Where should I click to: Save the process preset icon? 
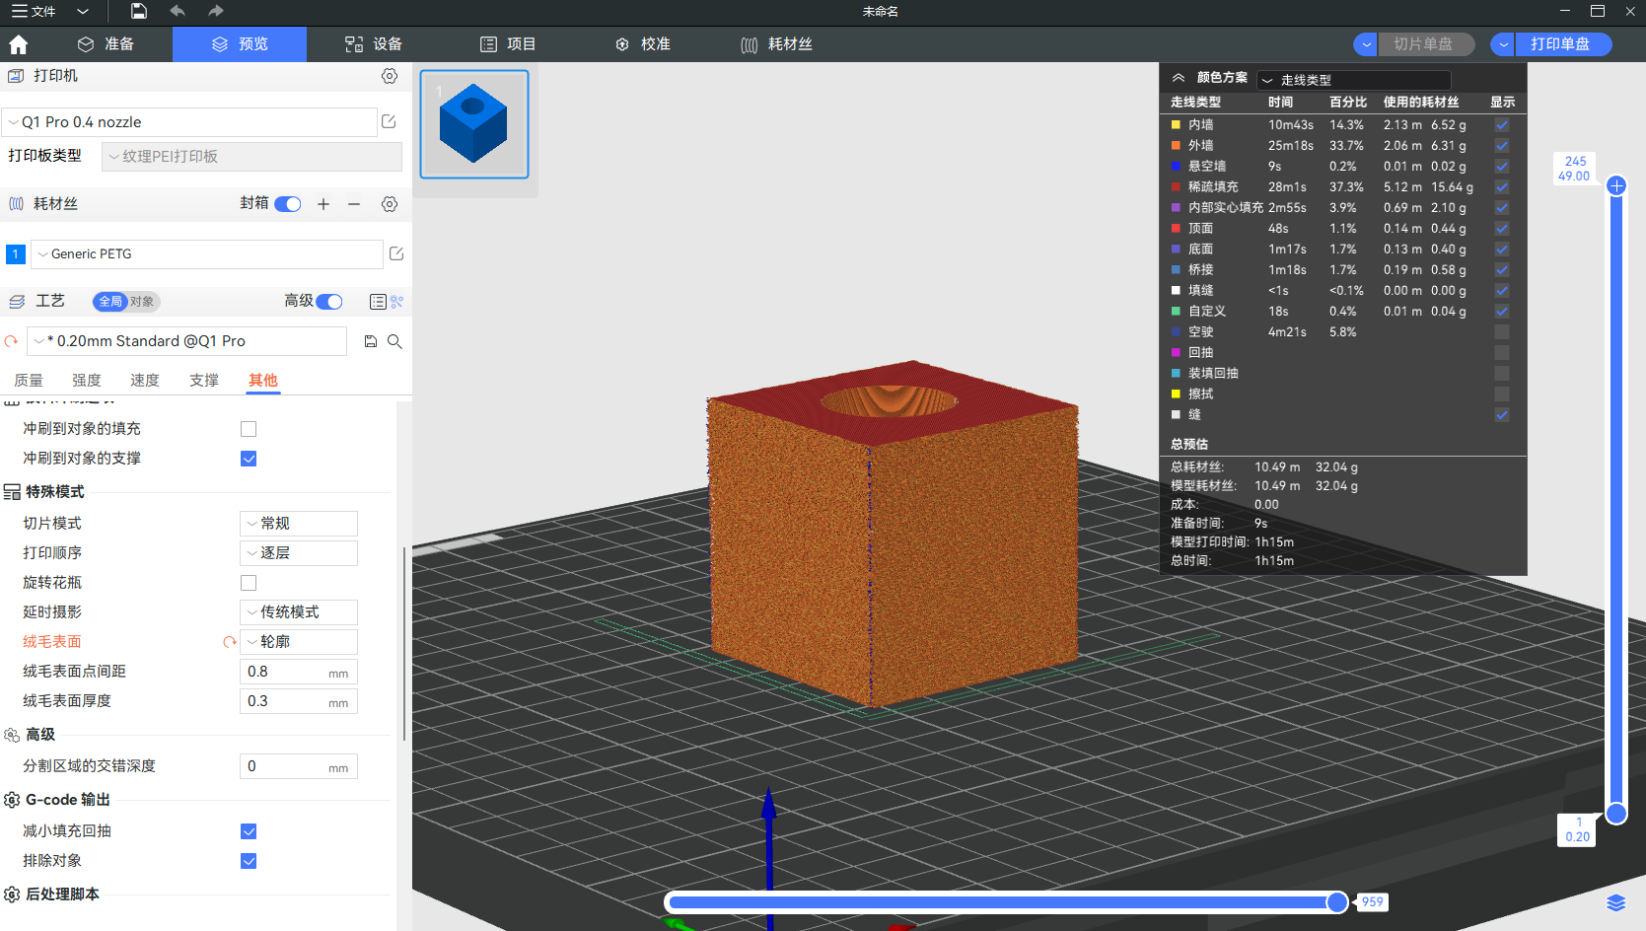[371, 341]
